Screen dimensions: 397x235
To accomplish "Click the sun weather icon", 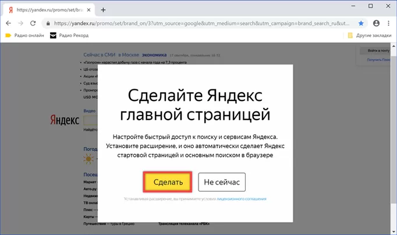I will pos(88,159).
